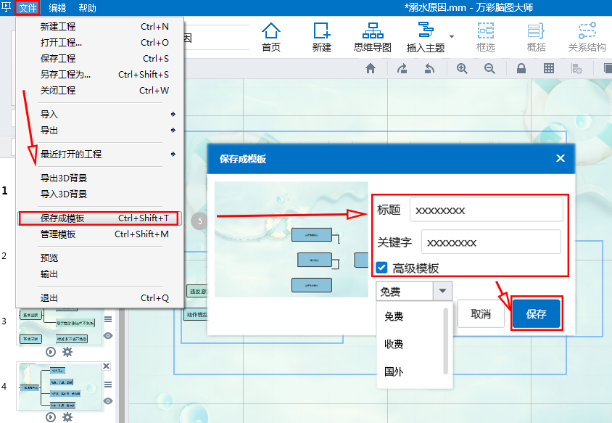Click the 取消 cancel button
The height and width of the screenshot is (423, 612).
pyautogui.click(x=481, y=314)
